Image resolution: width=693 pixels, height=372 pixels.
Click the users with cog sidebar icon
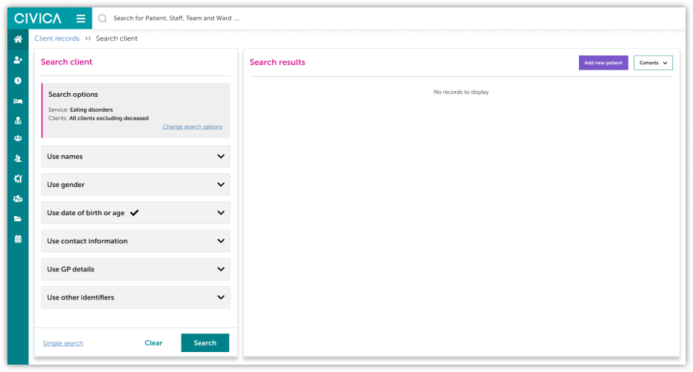pyautogui.click(x=18, y=199)
